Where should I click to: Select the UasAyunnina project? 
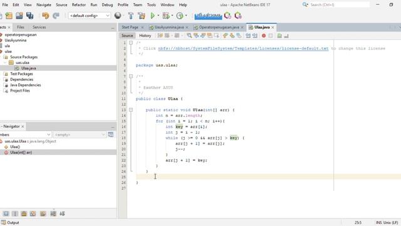tap(15, 40)
